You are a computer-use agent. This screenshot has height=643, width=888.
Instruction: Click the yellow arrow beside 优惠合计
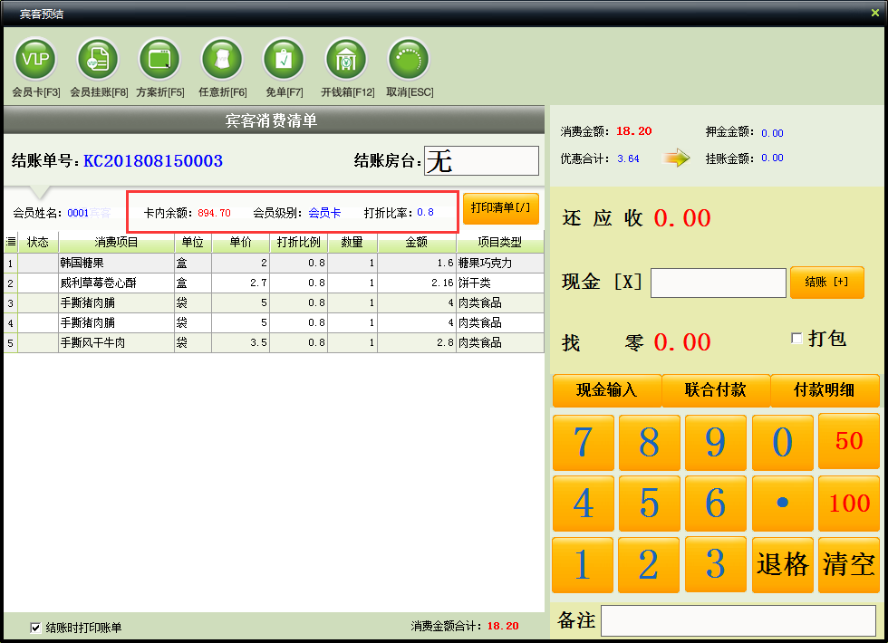(x=676, y=158)
